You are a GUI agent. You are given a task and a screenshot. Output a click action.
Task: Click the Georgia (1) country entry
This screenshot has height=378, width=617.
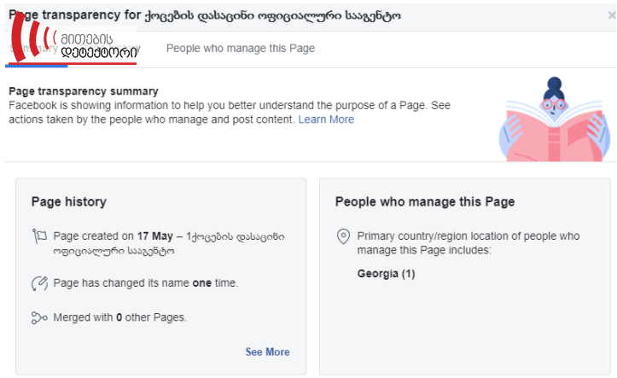coord(386,273)
